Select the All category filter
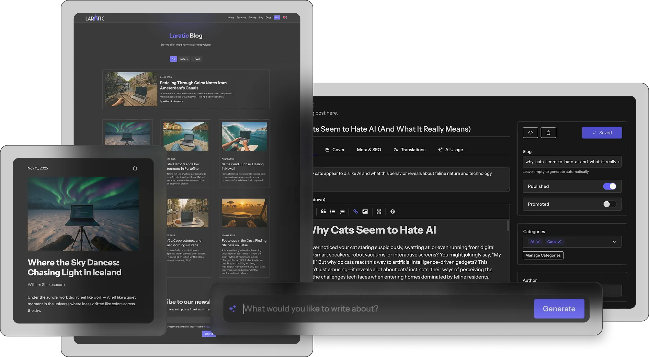The width and height of the screenshot is (649, 357). coord(173,59)
